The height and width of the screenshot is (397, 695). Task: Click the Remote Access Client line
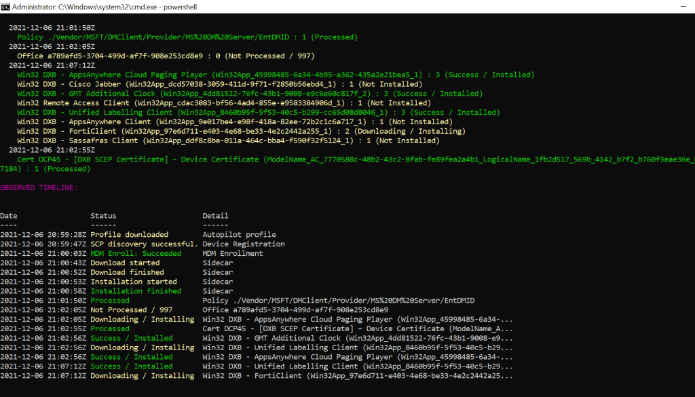[224, 103]
